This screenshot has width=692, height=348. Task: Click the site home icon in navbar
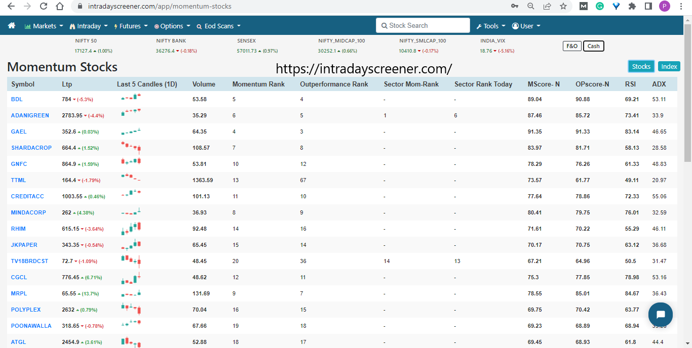[x=12, y=26]
